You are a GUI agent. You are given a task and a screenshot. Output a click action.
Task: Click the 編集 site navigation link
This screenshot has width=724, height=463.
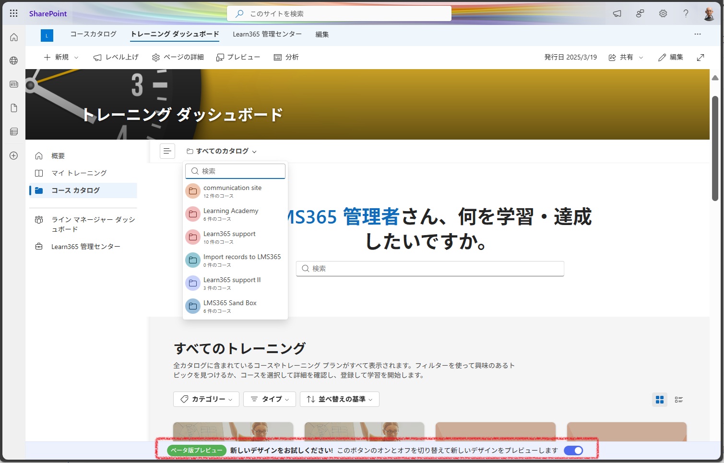[x=322, y=34]
